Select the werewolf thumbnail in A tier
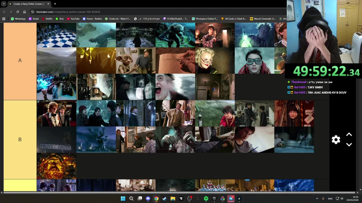The width and height of the screenshot is (362, 203). pyautogui.click(x=175, y=35)
